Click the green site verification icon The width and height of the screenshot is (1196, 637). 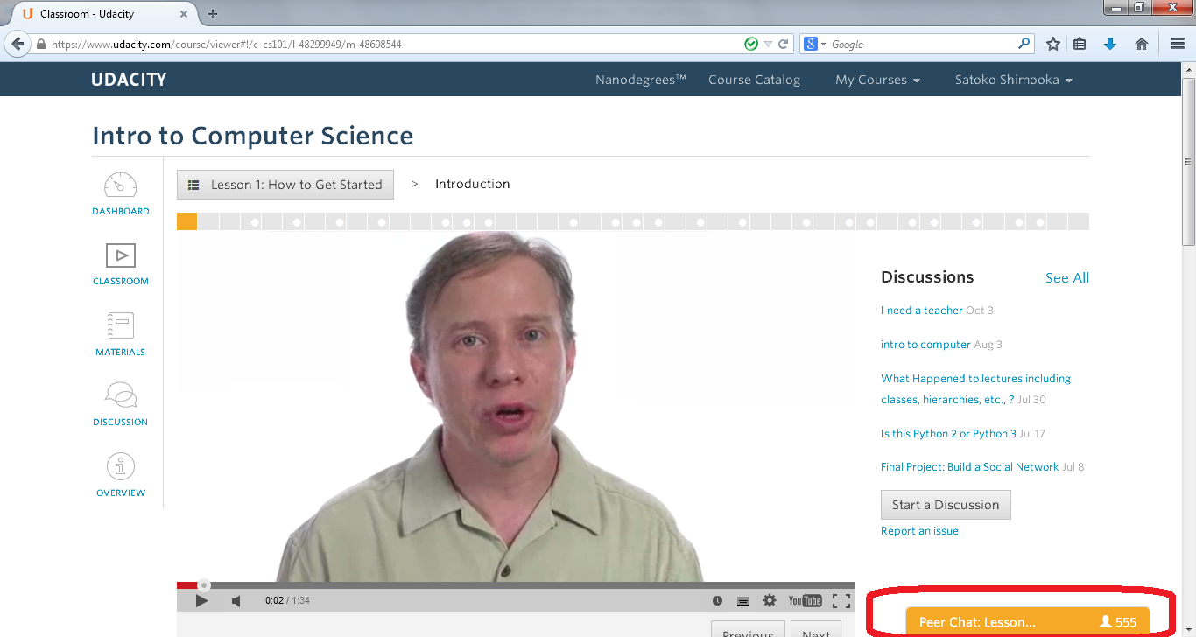coord(751,44)
